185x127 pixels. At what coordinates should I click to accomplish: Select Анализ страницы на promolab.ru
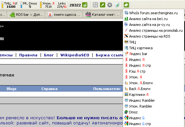tap(153, 30)
